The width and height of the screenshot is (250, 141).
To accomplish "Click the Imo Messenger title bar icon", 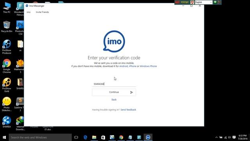I will tap(27, 6).
